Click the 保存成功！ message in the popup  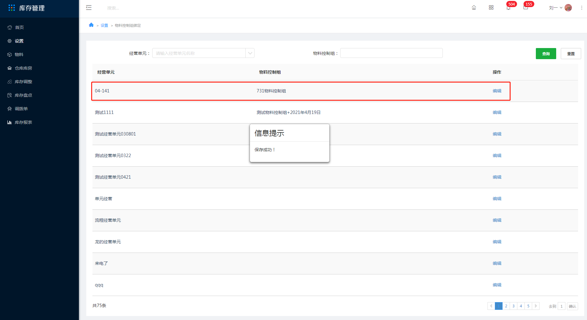265,150
